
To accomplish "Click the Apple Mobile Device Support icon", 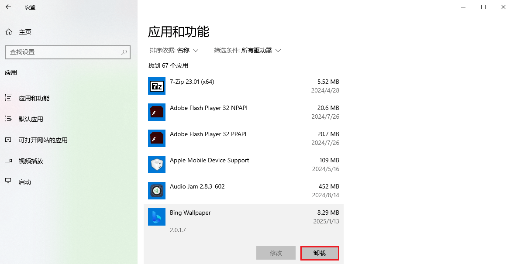I will [x=157, y=165].
